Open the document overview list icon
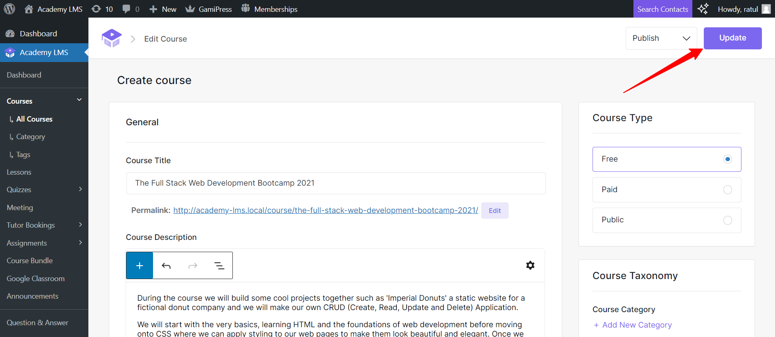The width and height of the screenshot is (775, 337). click(x=219, y=266)
